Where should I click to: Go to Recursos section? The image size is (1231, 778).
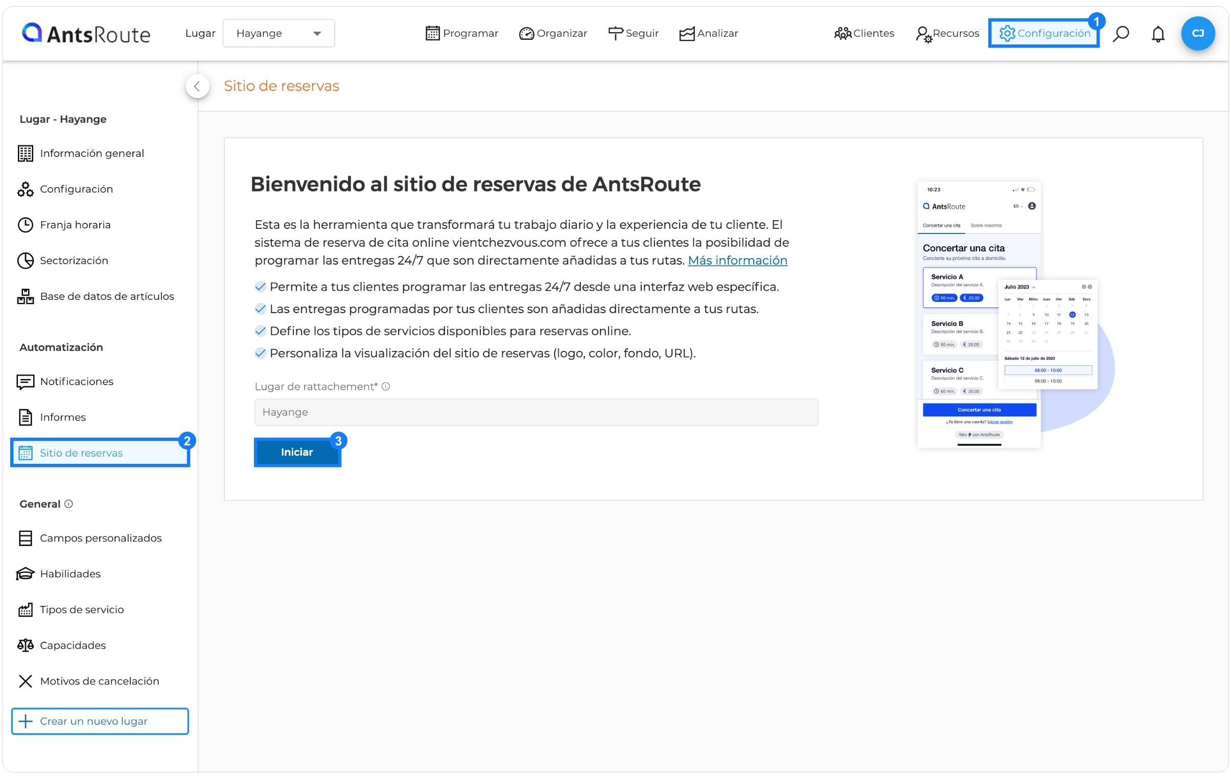click(947, 33)
